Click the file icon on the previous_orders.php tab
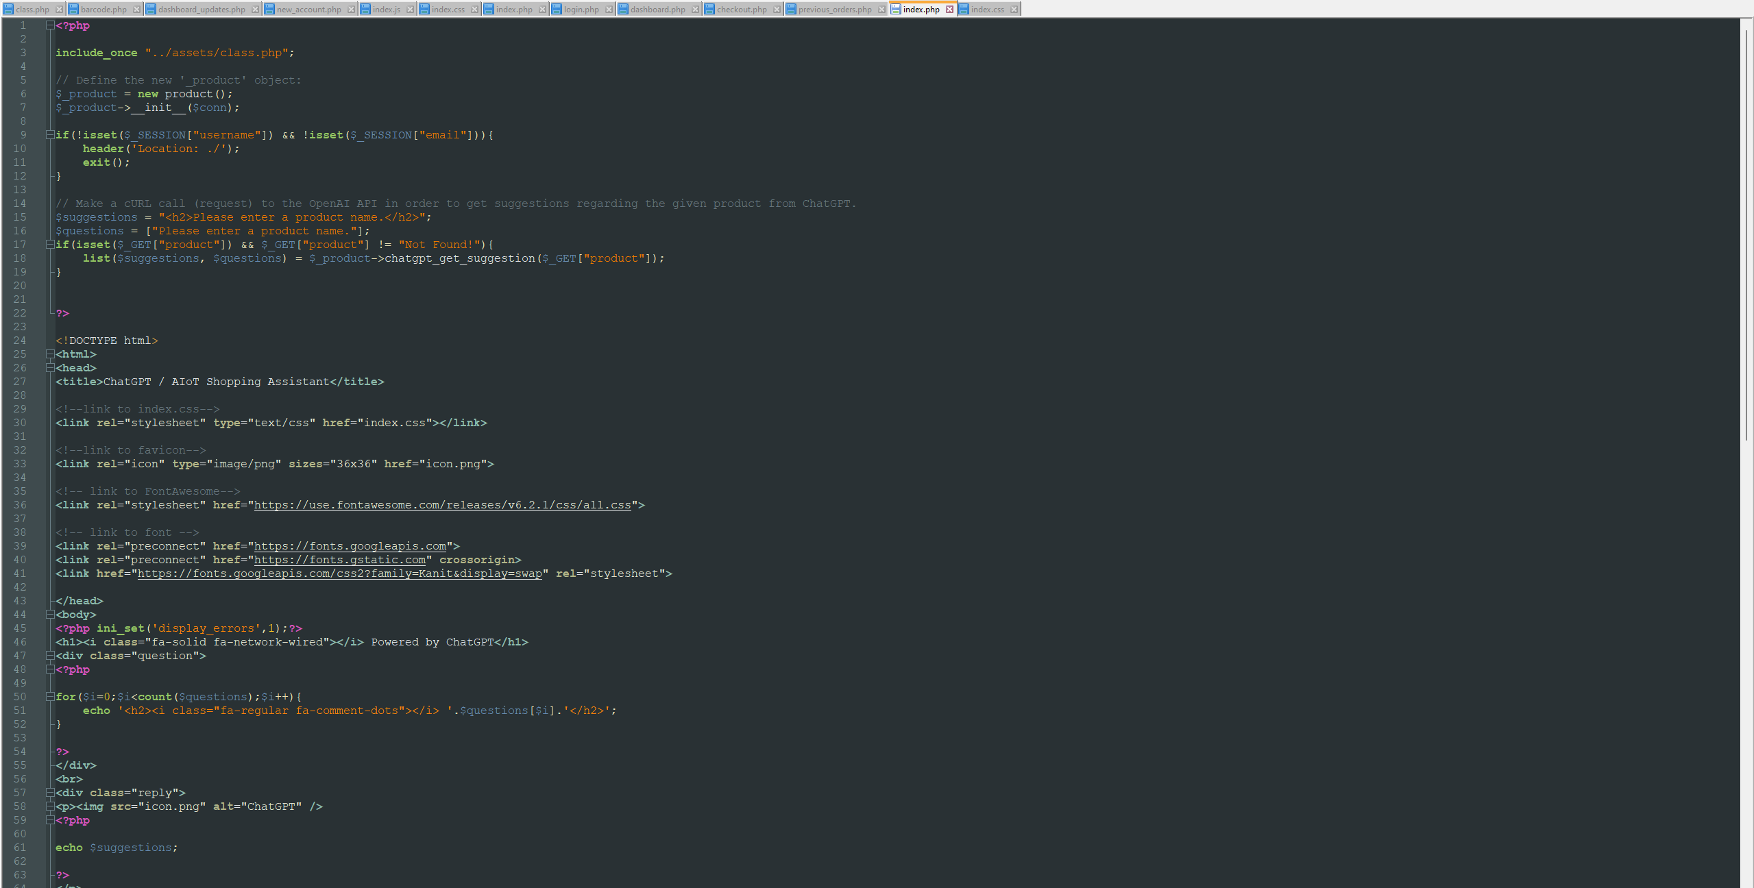 coord(790,9)
